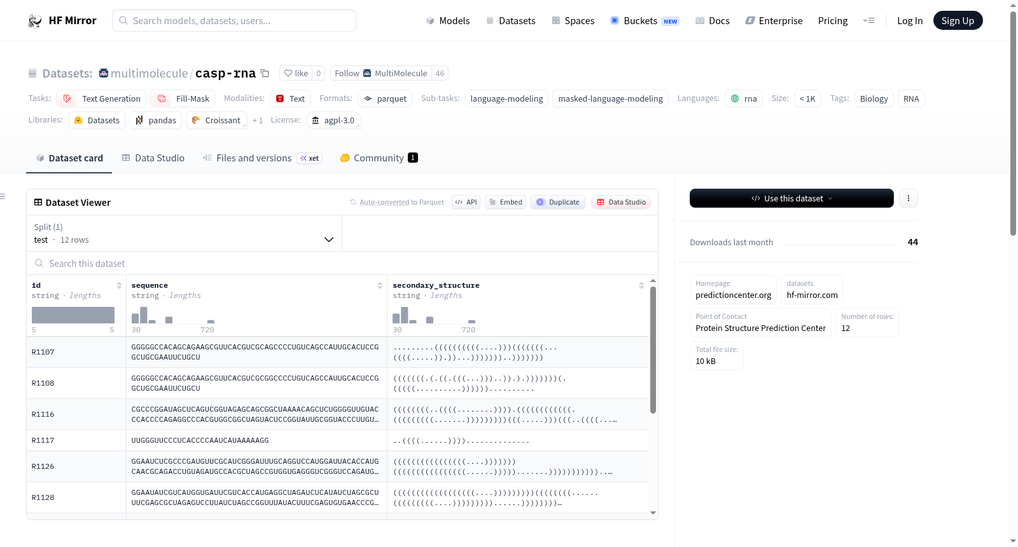Viewport: 1018px width, 547px height.
Task: Click the Datasets library tag
Action: point(97,120)
